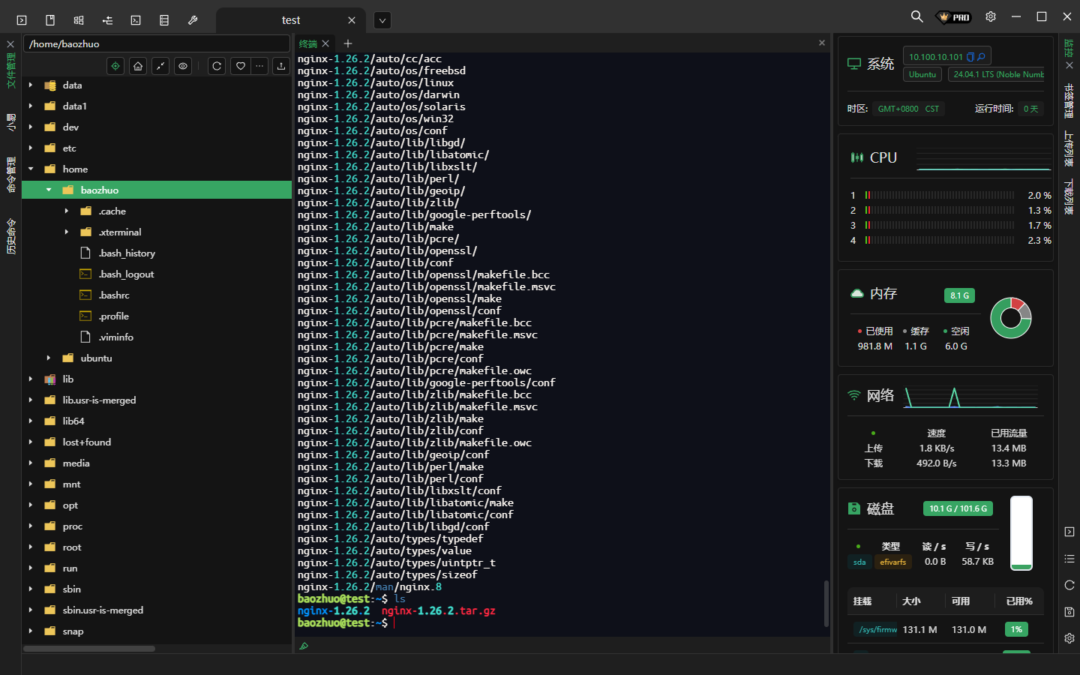Open the 上传列表 upload list side tab
The width and height of the screenshot is (1080, 675).
point(1069,148)
